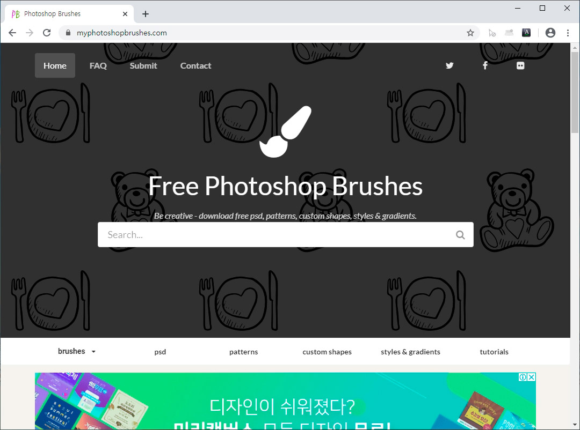580x430 pixels.
Task: Click the search magnifier icon
Action: click(460, 235)
